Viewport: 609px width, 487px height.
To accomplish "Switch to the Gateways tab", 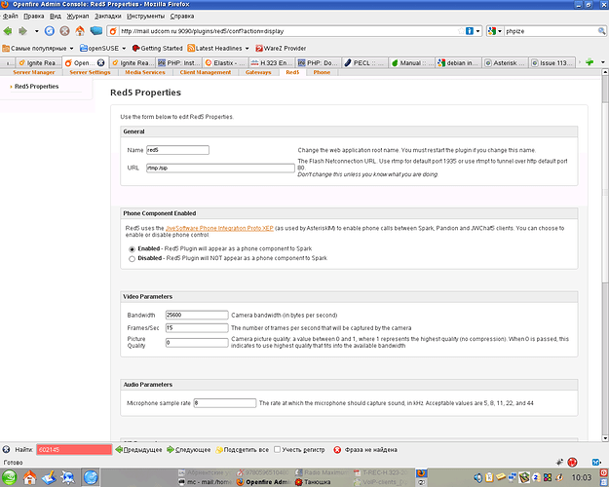I will [x=258, y=72].
